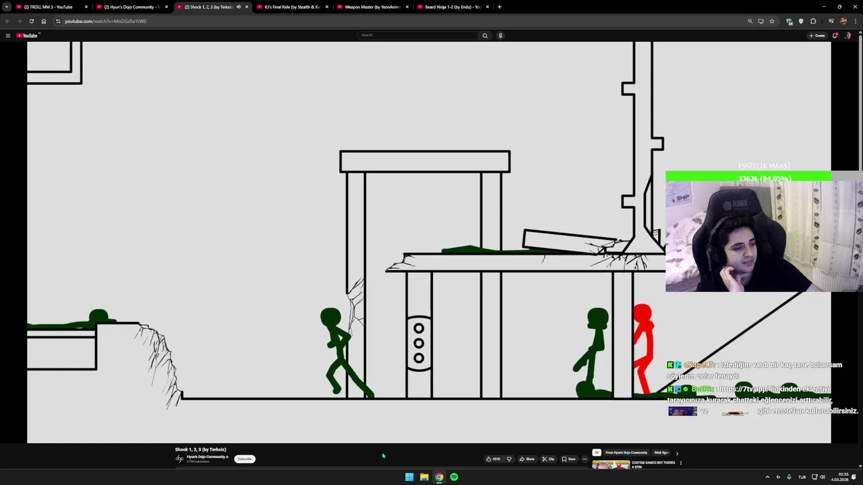
Task: Close the Weapon Master tab
Action: click(407, 7)
